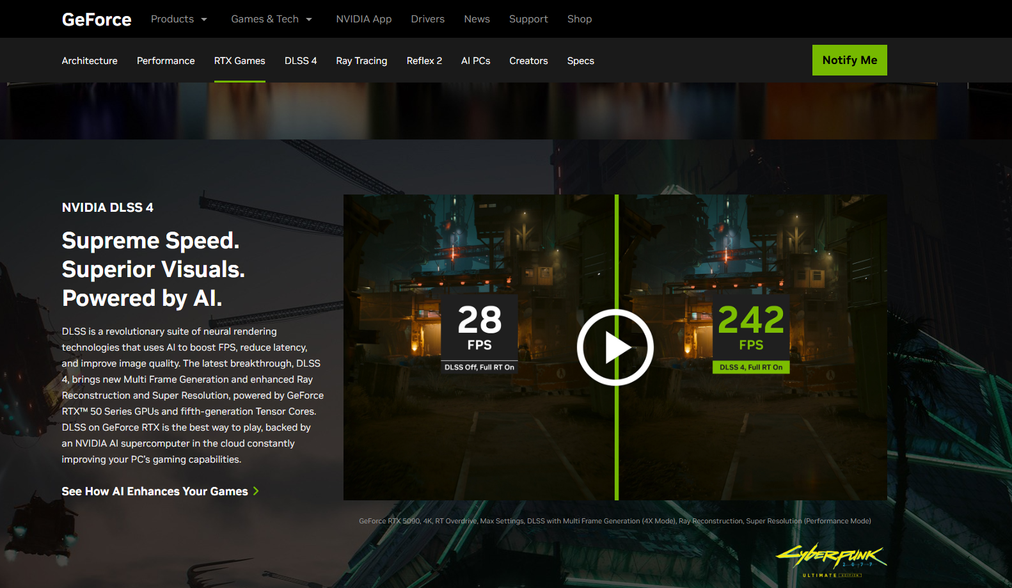Image resolution: width=1012 pixels, height=588 pixels.
Task: Expand the Games & Tech dropdown arrow
Action: pos(309,19)
